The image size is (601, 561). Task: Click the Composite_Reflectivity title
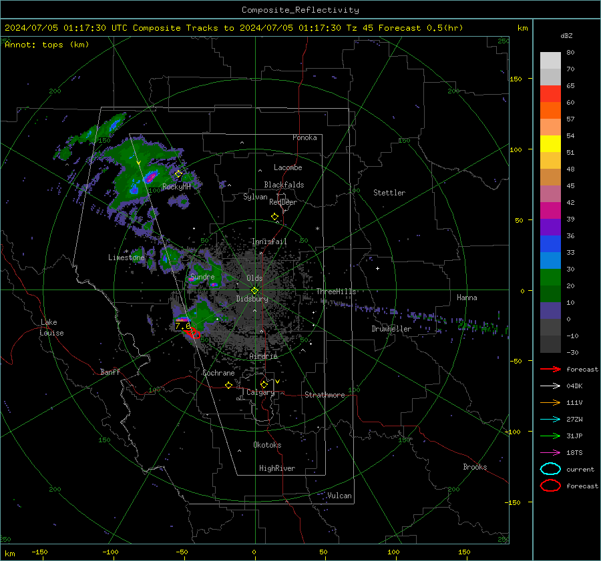[300, 10]
